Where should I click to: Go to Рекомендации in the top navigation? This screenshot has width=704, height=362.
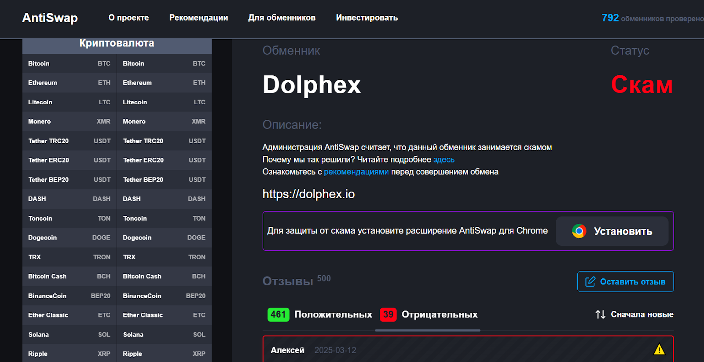pos(198,18)
